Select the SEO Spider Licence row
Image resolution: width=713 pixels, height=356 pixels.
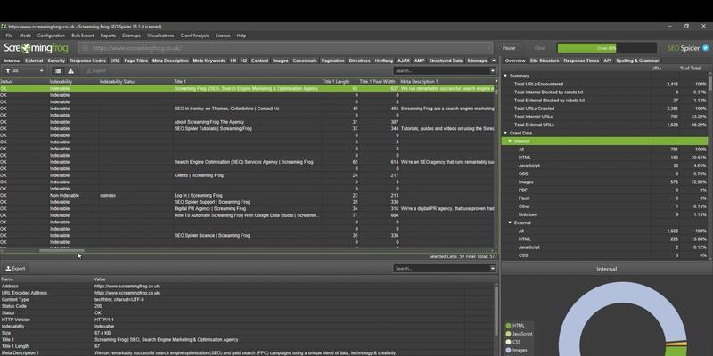point(248,235)
